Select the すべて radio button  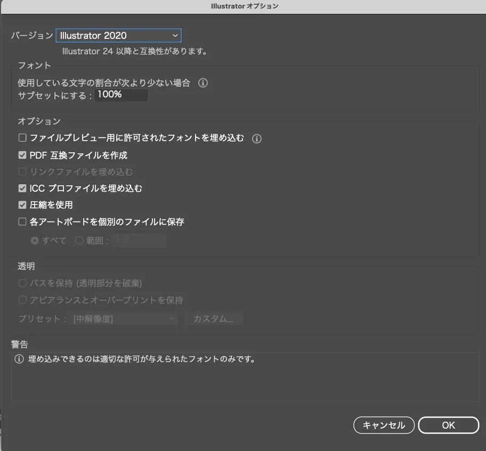pyautogui.click(x=35, y=240)
